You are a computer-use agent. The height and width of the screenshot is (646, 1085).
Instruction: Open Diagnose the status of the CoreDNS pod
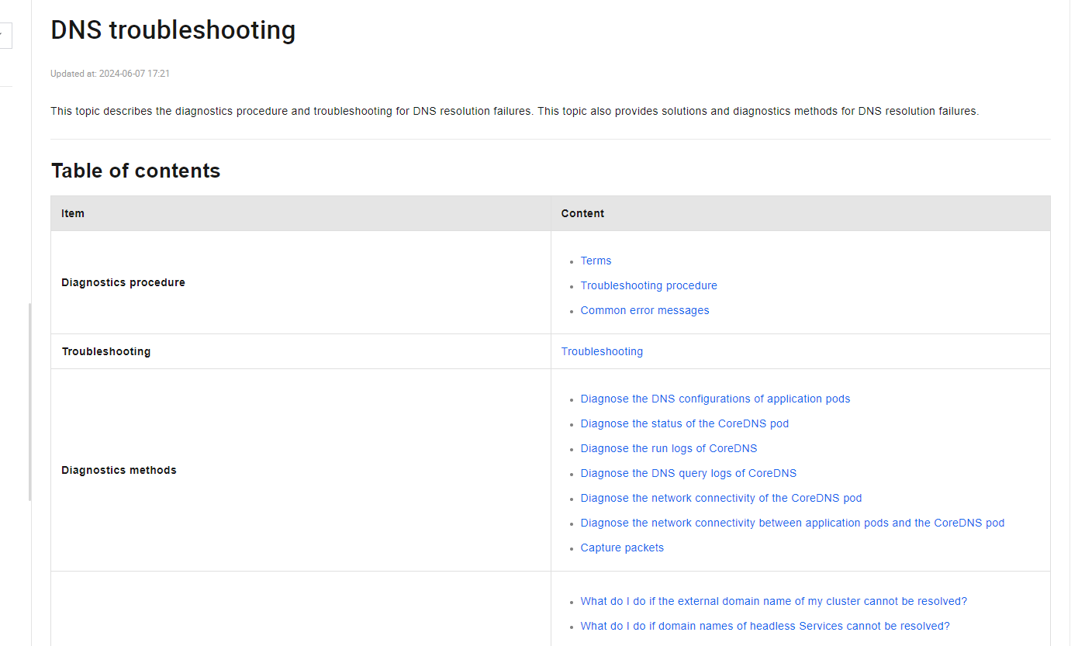point(685,423)
